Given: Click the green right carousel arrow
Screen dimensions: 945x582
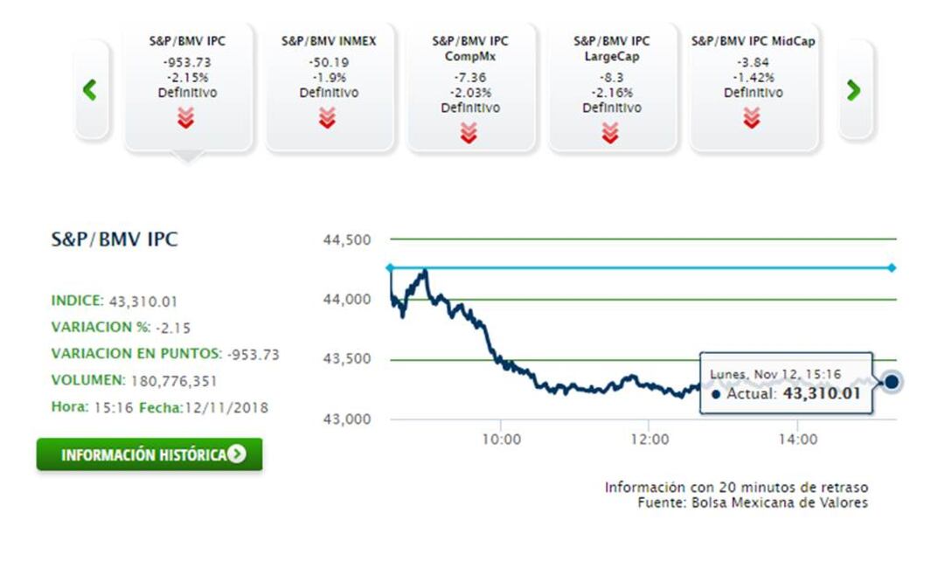Looking at the screenshot, I should (854, 90).
